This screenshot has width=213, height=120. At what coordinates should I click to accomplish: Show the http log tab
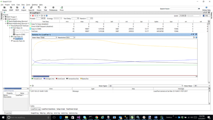click(43, 113)
